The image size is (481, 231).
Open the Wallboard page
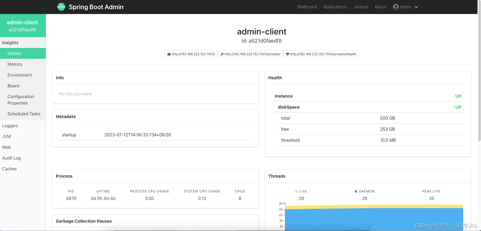tap(307, 7)
